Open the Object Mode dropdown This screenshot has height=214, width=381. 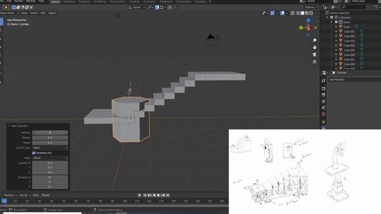[x=9, y=13]
